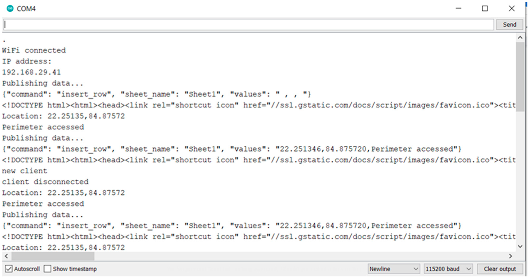Click the first 'Location: 22.25135,84.87572' line
The image size is (530, 279).
pos(63,116)
